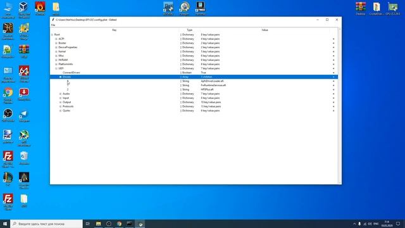
Task: Open the BOOTICE desktop shortcut
Action: coord(168,8)
